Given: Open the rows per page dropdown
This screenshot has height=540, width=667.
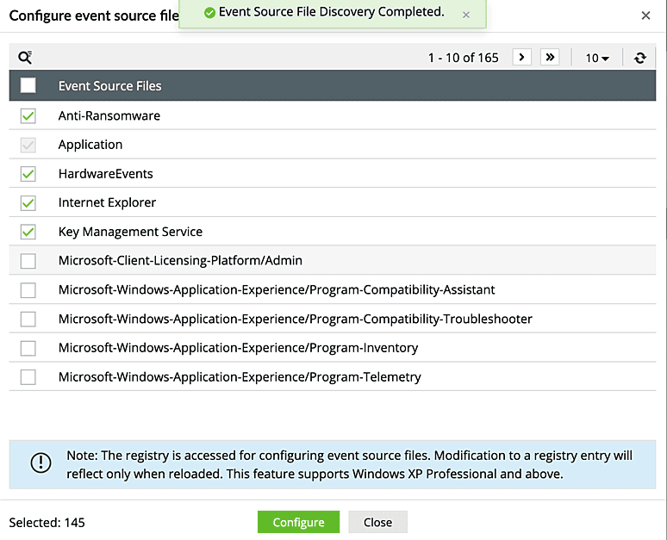Looking at the screenshot, I should click(x=597, y=58).
